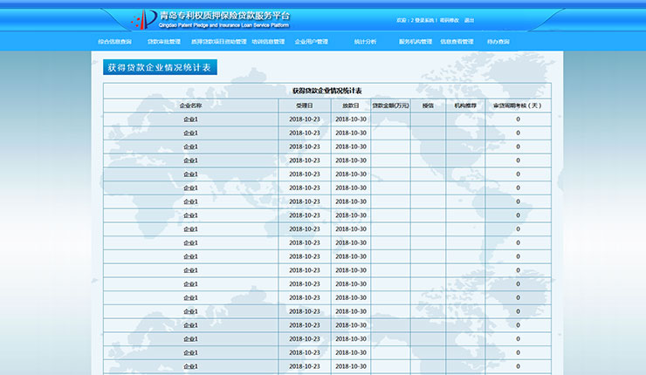Viewport: 646px width, 375px height.
Task: Click the 审贷周期考核（天）column header
Action: [x=518, y=106]
